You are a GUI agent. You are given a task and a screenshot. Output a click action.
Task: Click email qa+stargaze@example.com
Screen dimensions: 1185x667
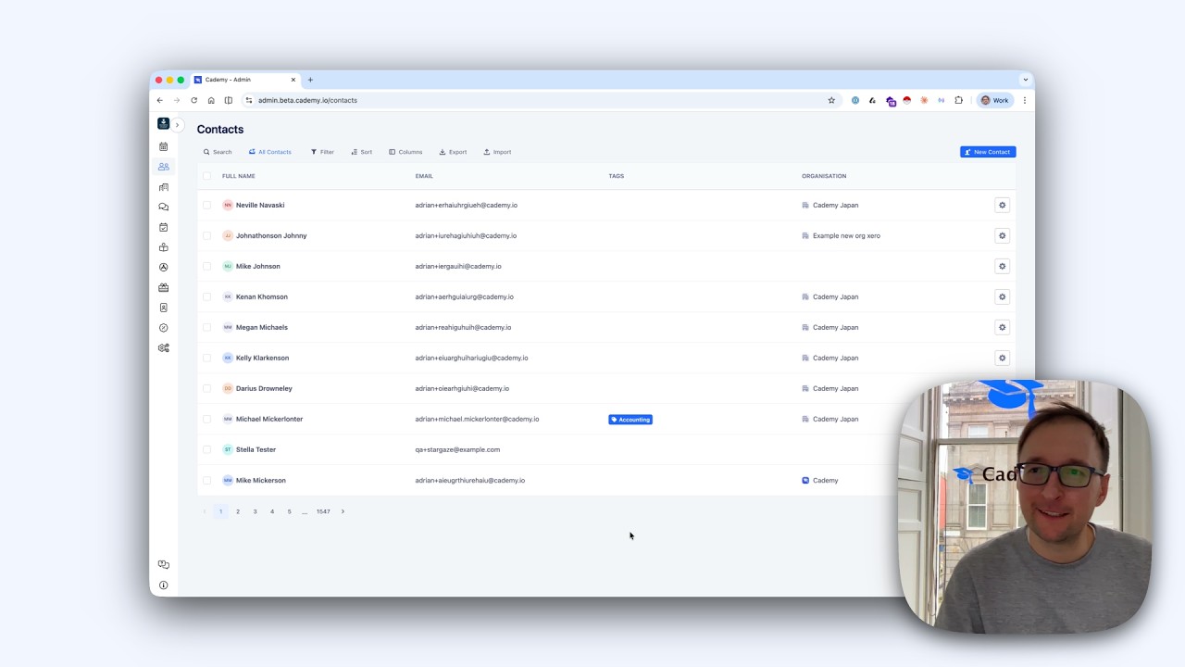(x=457, y=449)
